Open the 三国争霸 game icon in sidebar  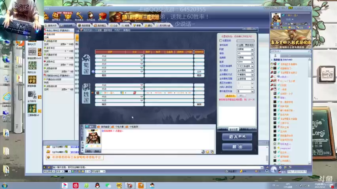32,108
